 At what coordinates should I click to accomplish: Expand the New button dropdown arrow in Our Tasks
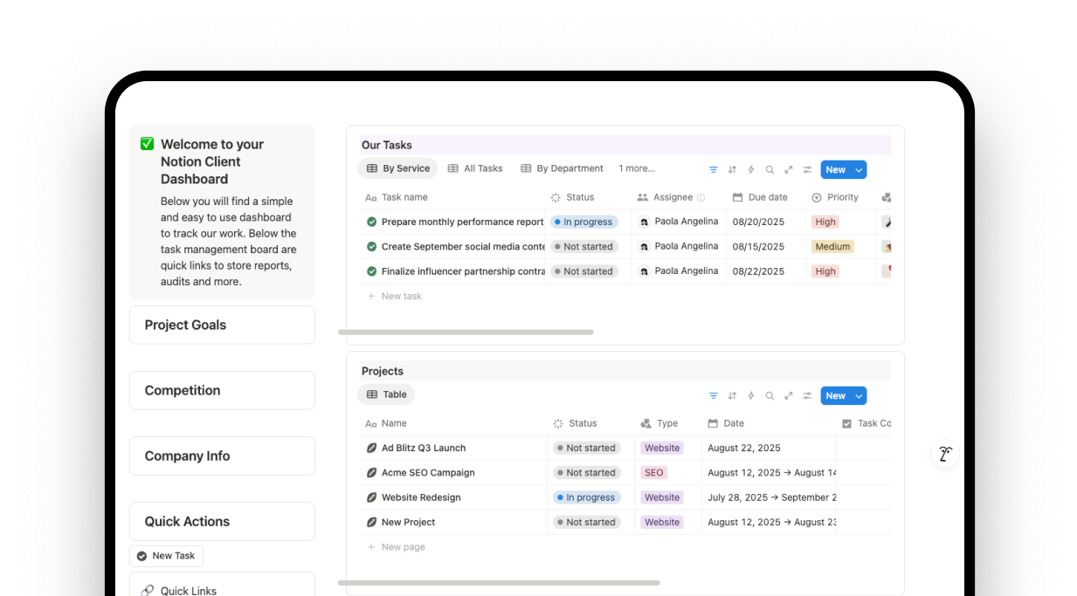click(x=859, y=170)
